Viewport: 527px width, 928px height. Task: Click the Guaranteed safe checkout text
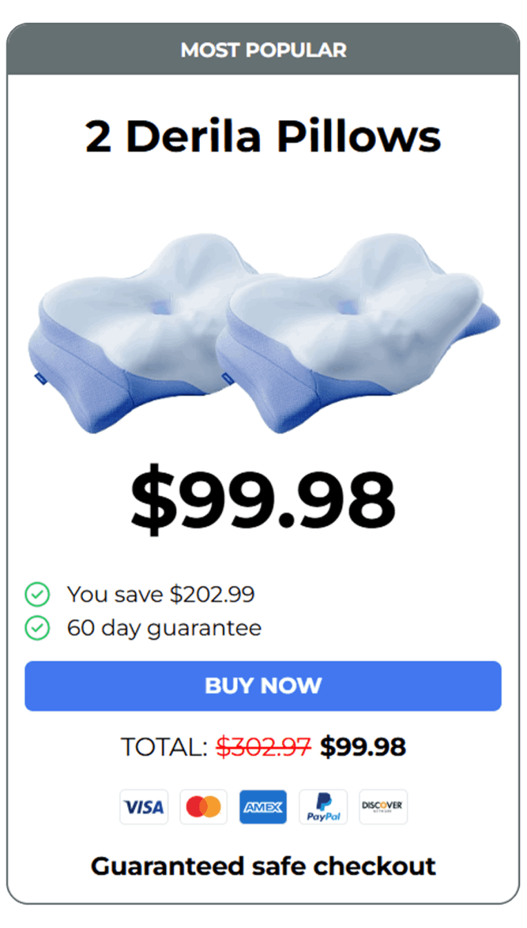263,866
